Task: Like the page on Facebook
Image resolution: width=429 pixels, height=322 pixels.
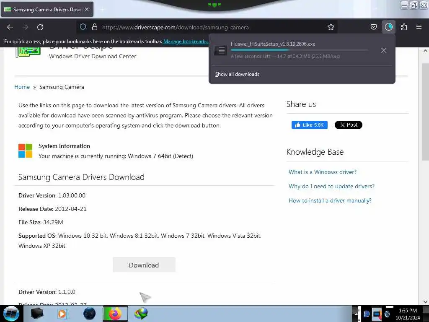Action: 310,125
